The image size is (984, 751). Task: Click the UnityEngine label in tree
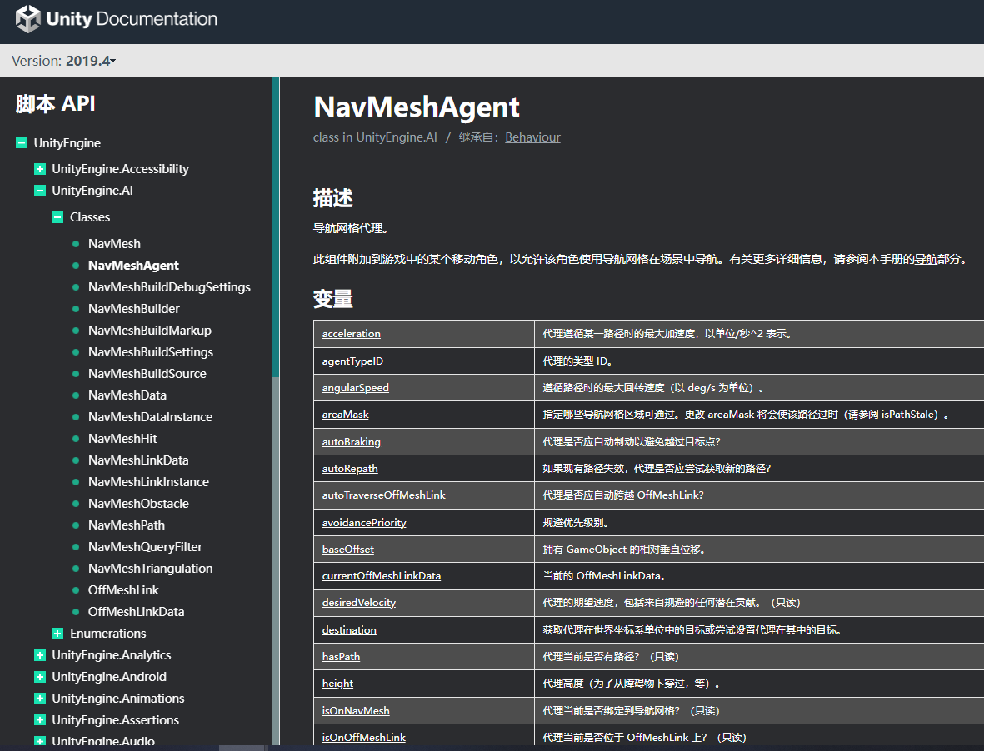point(67,143)
